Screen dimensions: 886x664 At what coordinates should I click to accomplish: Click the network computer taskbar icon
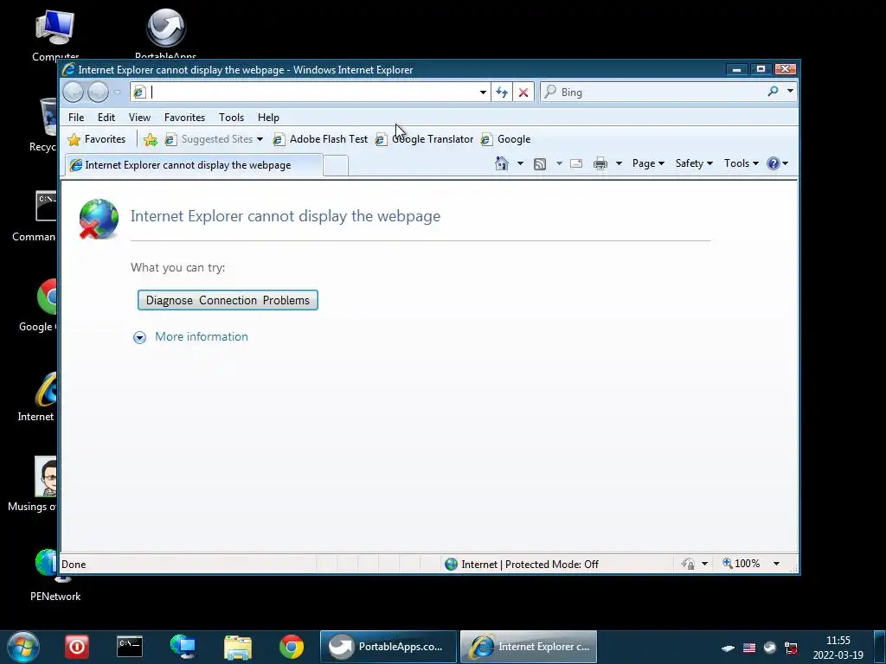(183, 647)
